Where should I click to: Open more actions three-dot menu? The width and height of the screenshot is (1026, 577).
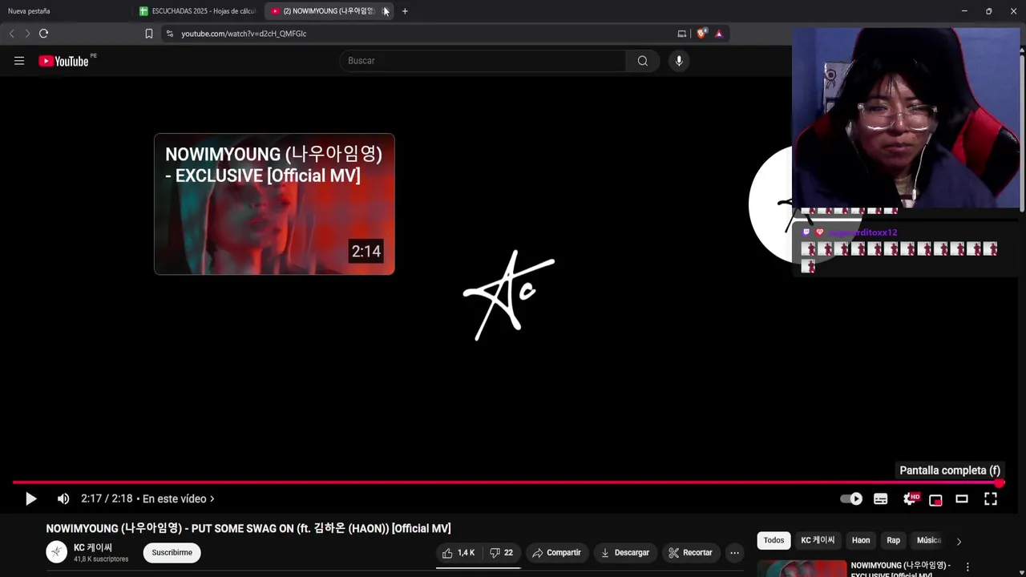(734, 553)
